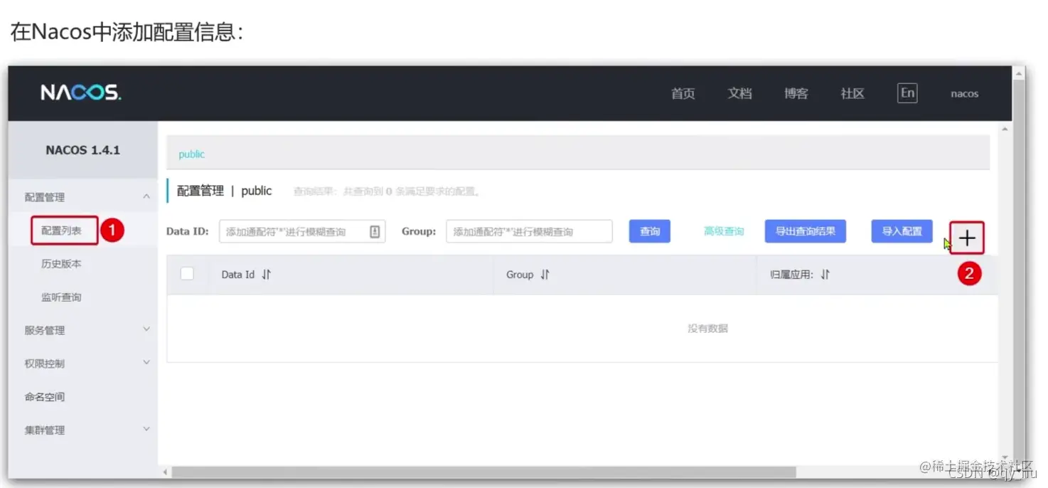Click the keyboard icon inside Data ID field

pos(375,230)
